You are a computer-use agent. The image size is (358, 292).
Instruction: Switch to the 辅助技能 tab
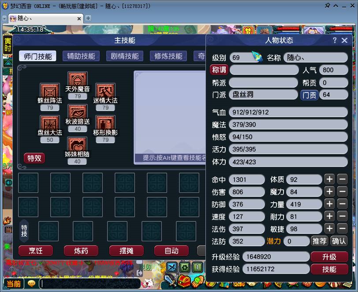[81, 56]
